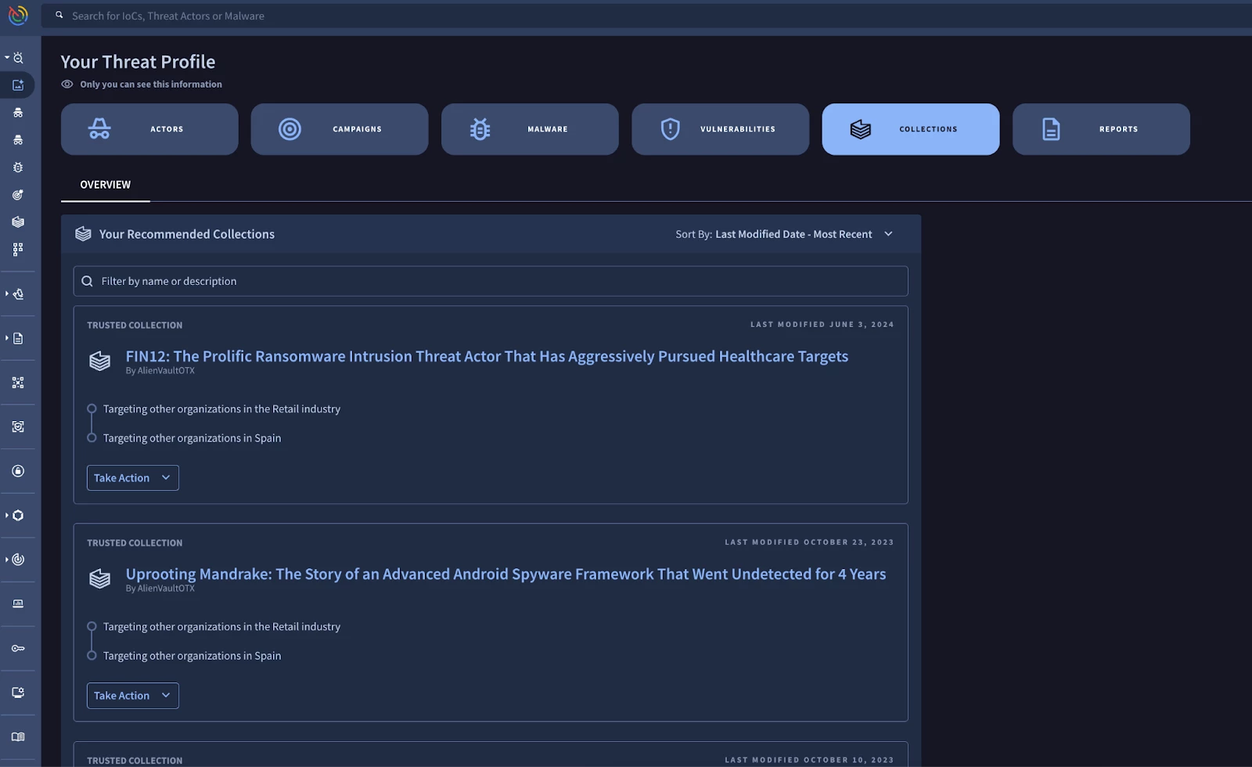Click the 'Filter by name or description' field
1252x767 pixels.
click(491, 281)
